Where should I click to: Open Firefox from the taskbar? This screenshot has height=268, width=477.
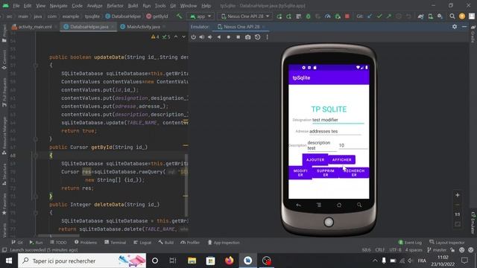click(229, 261)
